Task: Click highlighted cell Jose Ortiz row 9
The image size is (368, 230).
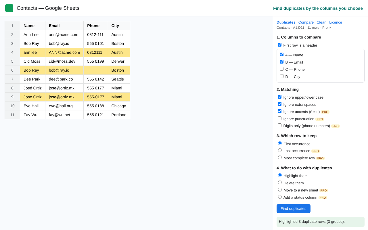Action: pos(32,97)
